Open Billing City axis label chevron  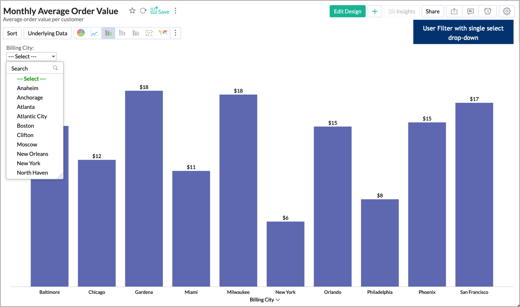click(x=278, y=300)
